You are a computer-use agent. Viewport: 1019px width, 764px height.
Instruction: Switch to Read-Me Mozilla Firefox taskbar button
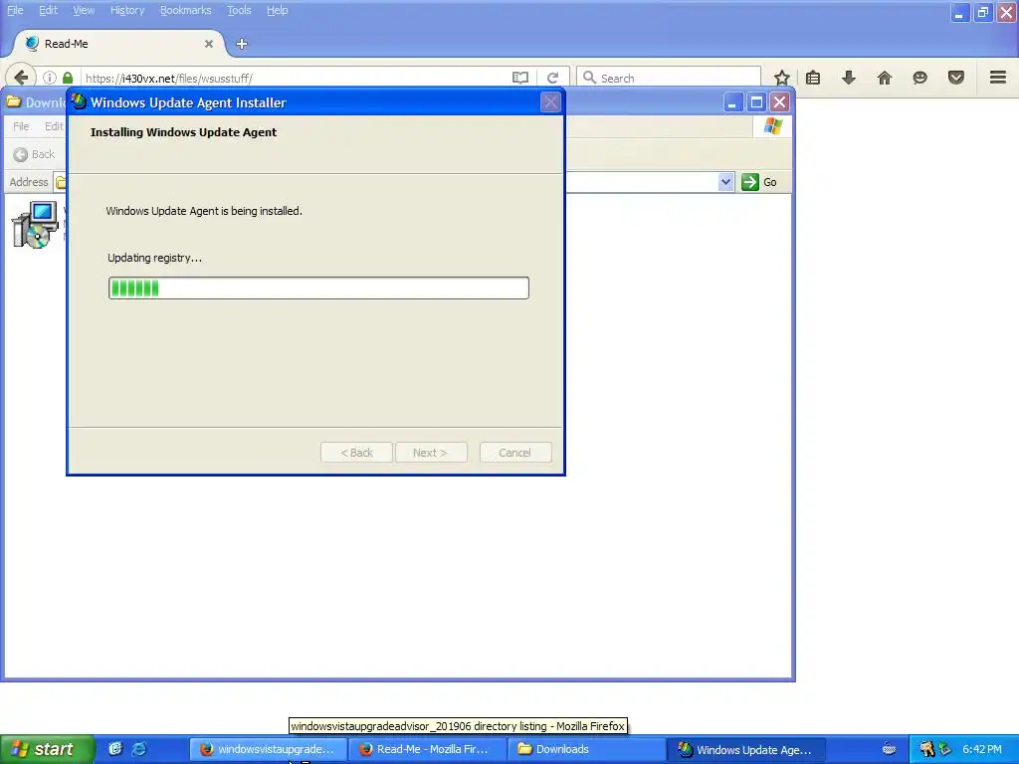click(428, 749)
